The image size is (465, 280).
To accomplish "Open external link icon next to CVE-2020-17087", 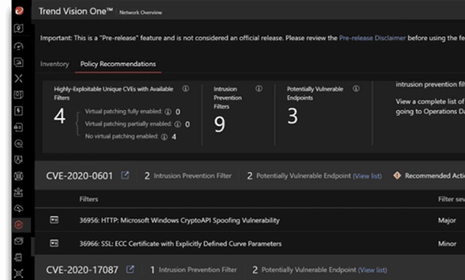I will tap(131, 269).
